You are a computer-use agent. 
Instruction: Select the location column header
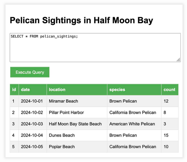click(x=77, y=90)
